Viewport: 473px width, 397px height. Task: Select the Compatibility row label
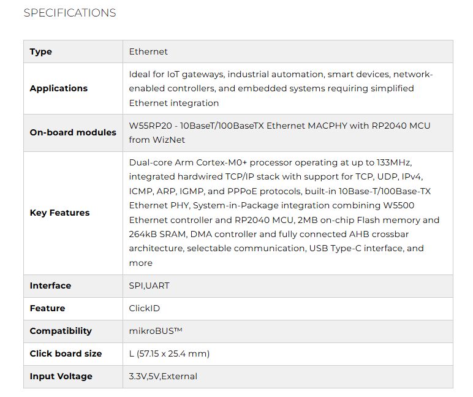(61, 331)
